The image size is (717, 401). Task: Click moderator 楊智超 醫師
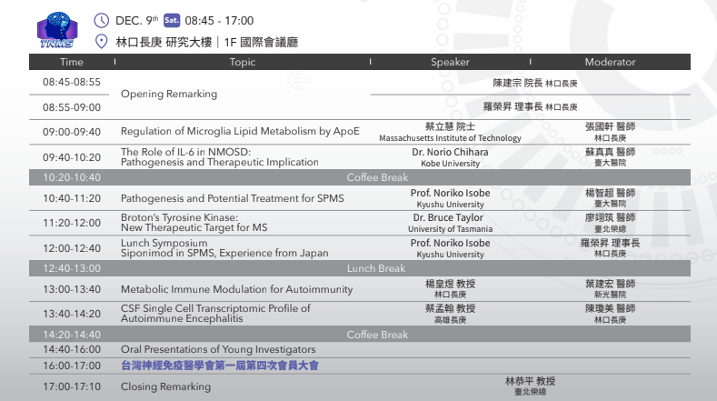610,193
